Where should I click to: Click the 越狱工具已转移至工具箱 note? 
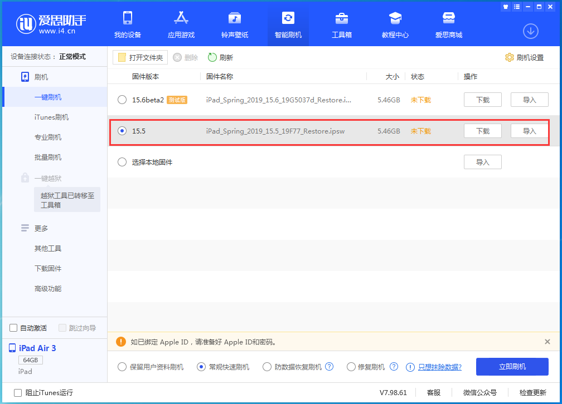(67, 200)
